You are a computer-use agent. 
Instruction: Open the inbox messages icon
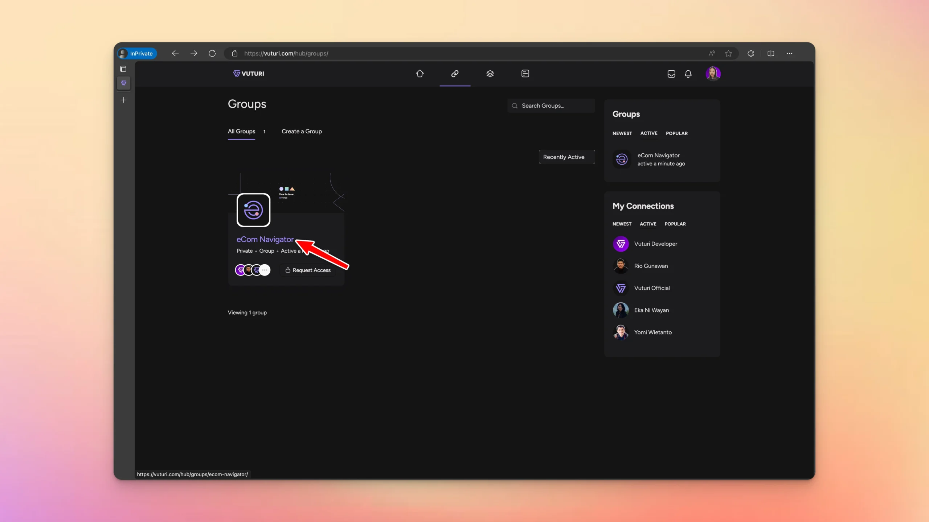[671, 74]
